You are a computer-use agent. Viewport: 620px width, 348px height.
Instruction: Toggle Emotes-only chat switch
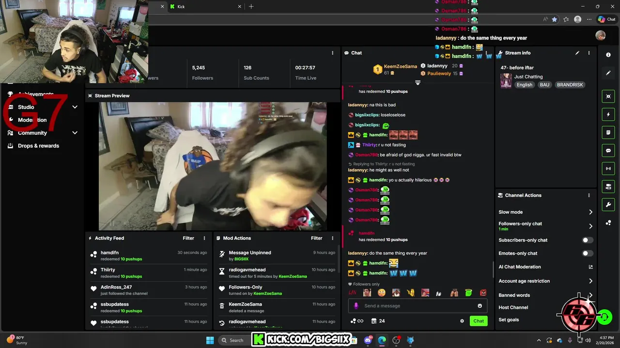(588, 253)
